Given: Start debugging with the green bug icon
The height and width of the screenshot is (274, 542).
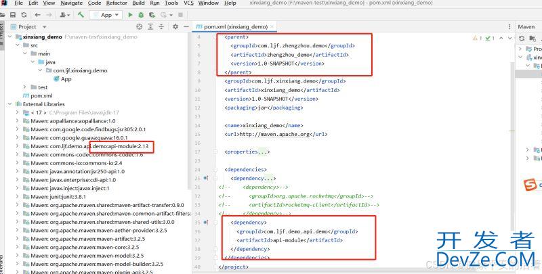Looking at the screenshot, I should (141, 15).
